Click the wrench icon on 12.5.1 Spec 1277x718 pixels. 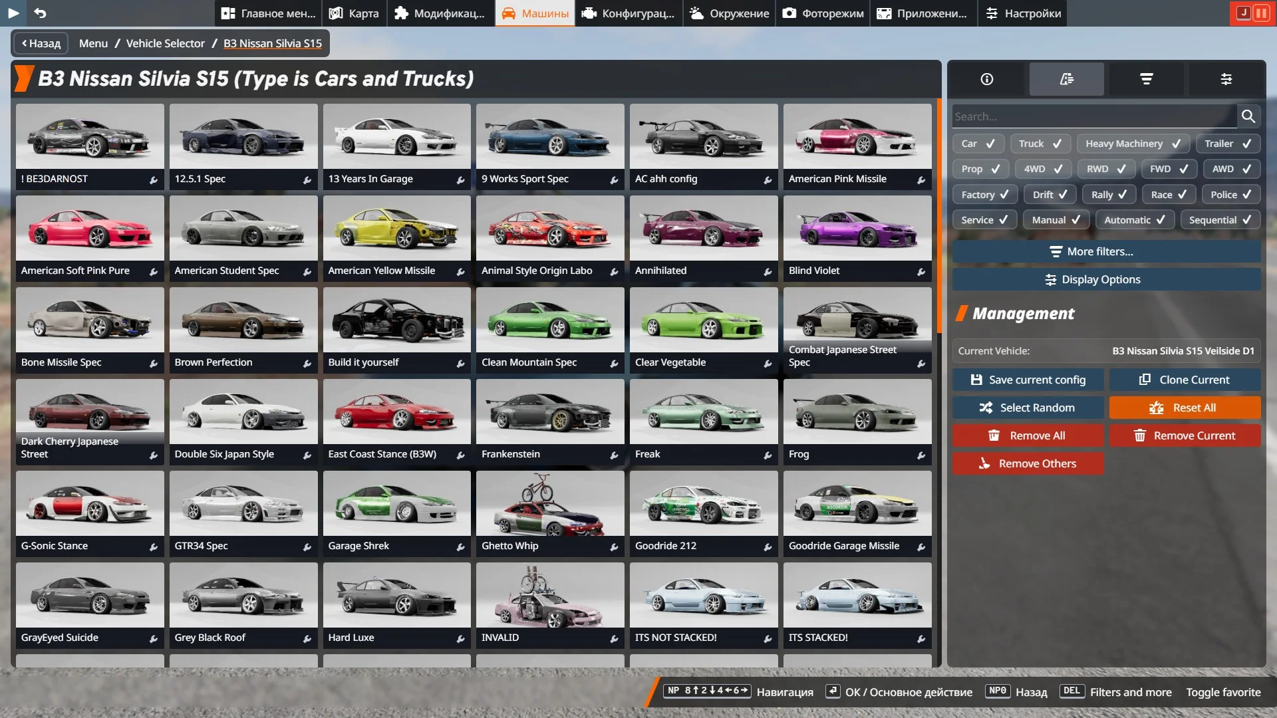click(x=307, y=179)
